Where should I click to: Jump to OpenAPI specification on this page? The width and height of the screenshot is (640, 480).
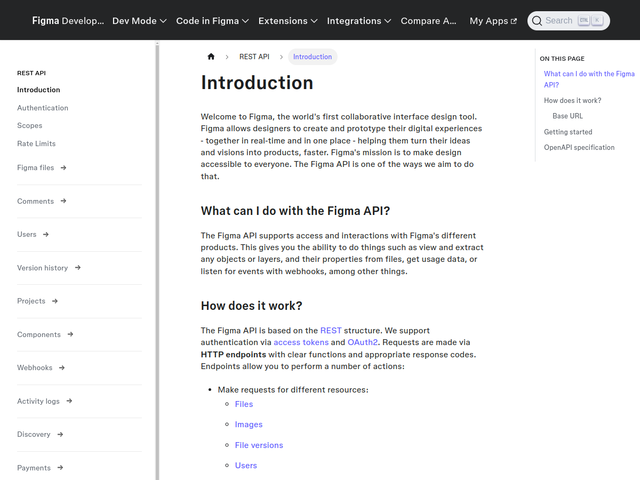click(579, 147)
